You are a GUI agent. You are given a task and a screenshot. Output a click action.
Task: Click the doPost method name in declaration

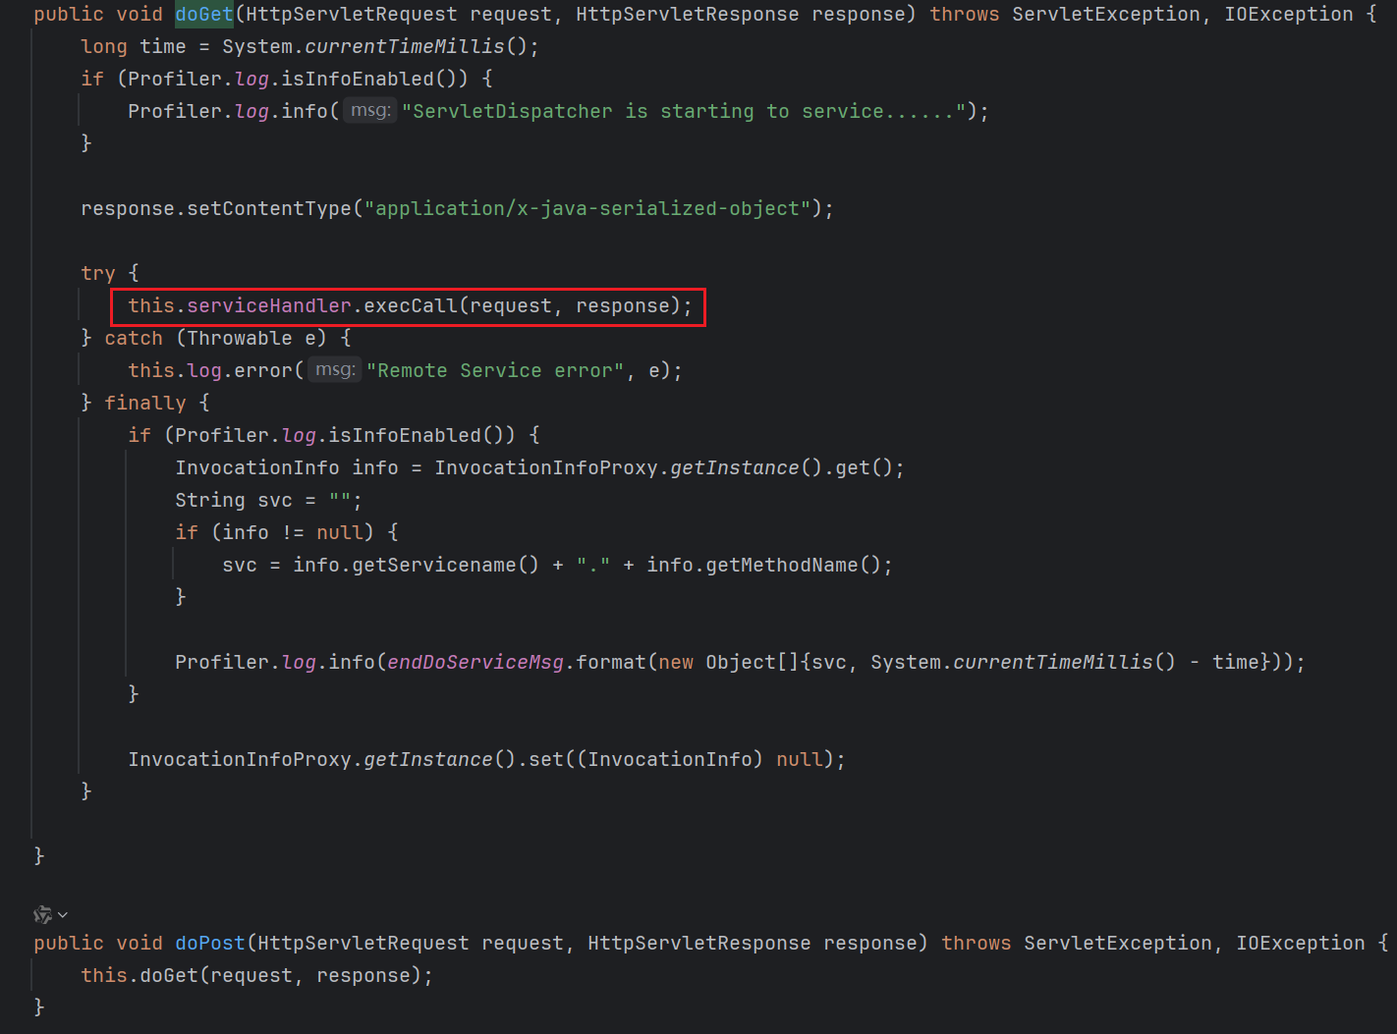pyautogui.click(x=210, y=943)
